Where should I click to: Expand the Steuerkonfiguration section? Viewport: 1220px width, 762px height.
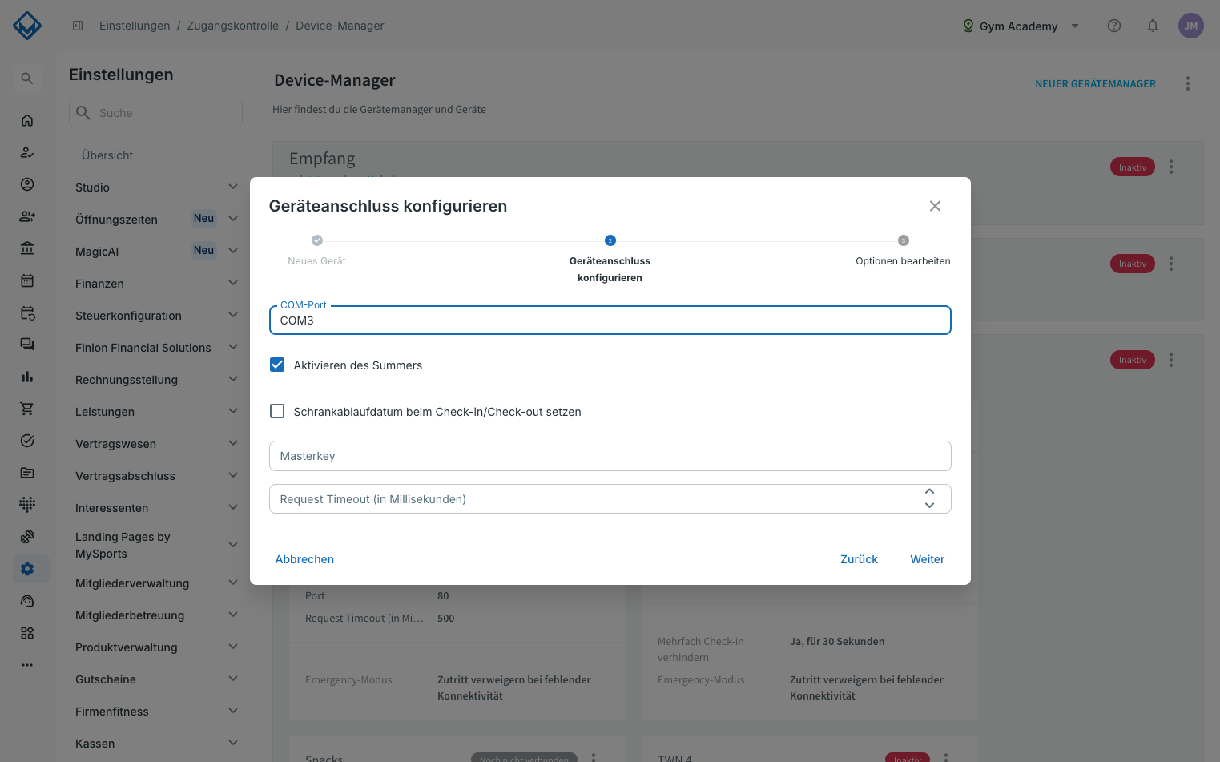tap(233, 315)
